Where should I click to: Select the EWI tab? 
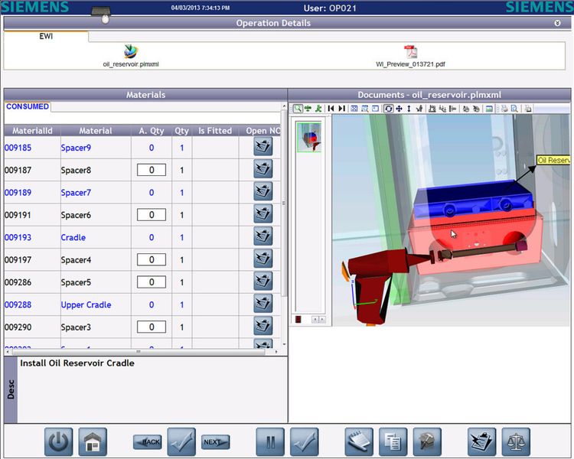coord(46,36)
